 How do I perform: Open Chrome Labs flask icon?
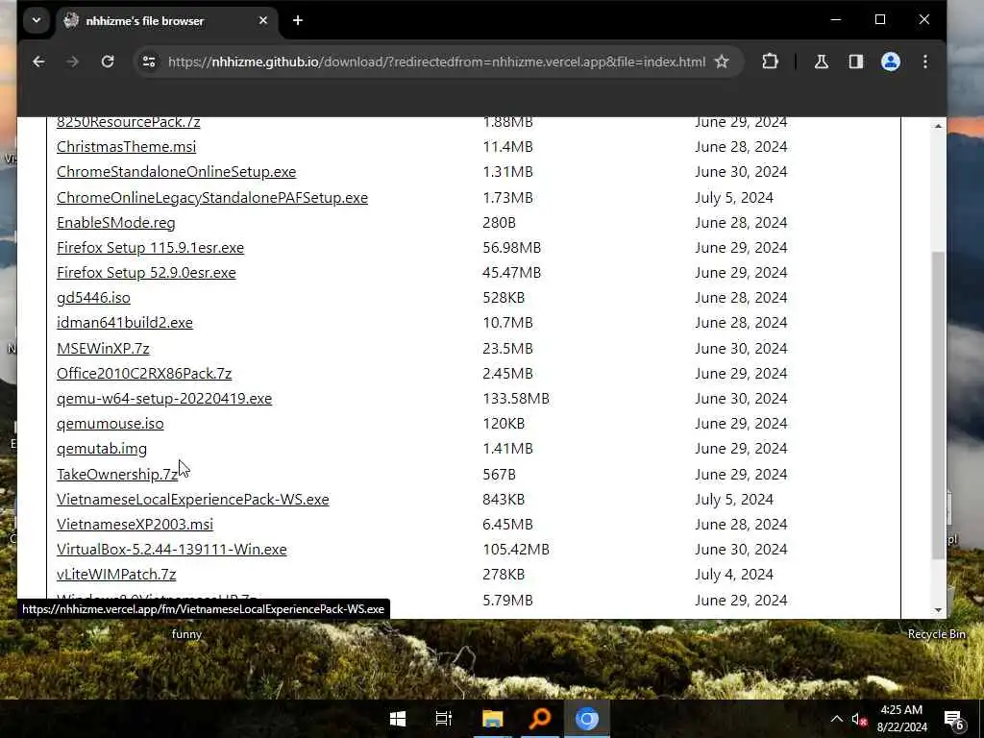[x=821, y=61]
